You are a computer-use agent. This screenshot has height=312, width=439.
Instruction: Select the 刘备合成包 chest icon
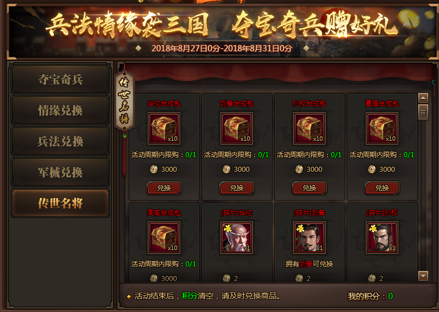237,128
